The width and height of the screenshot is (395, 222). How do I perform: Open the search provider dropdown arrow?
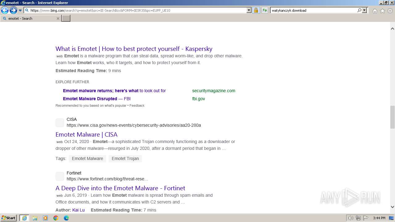point(364,10)
